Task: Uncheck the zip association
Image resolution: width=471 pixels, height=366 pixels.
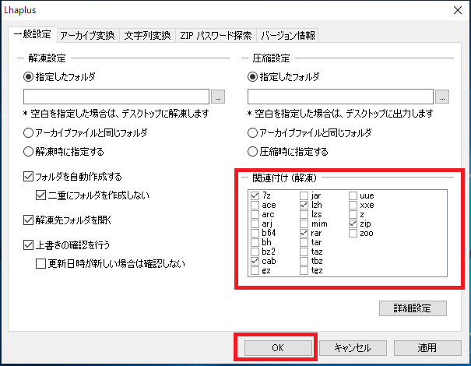Action: [x=353, y=223]
